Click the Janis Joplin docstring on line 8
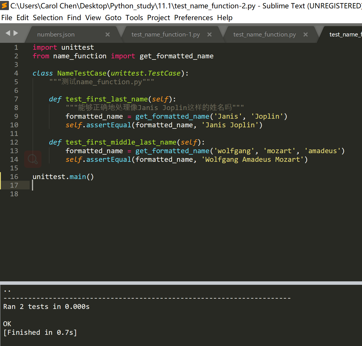362x346 pixels. coord(155,108)
